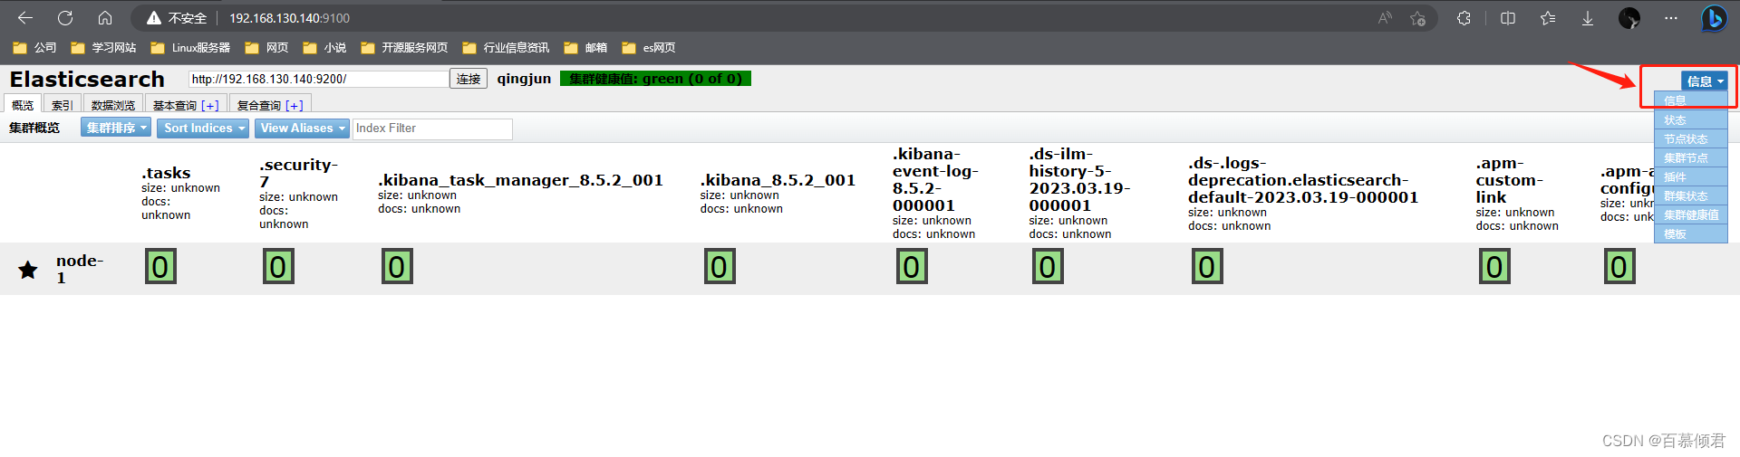Open 学习网站 bookmark folder
Screen dimensions: 1740x457
tap(103, 48)
